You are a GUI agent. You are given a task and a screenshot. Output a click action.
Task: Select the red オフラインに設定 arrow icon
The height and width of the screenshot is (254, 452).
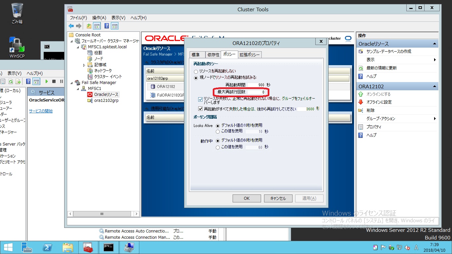(x=360, y=103)
